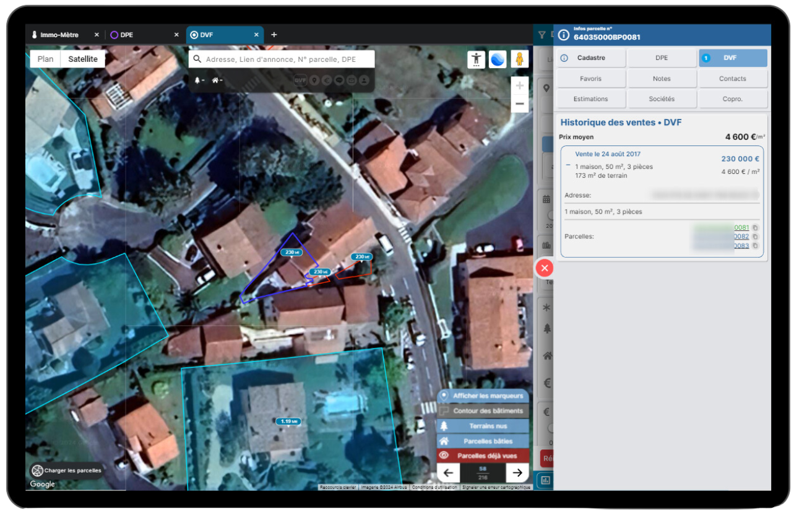Click the info icon in the parcel header

(x=563, y=35)
